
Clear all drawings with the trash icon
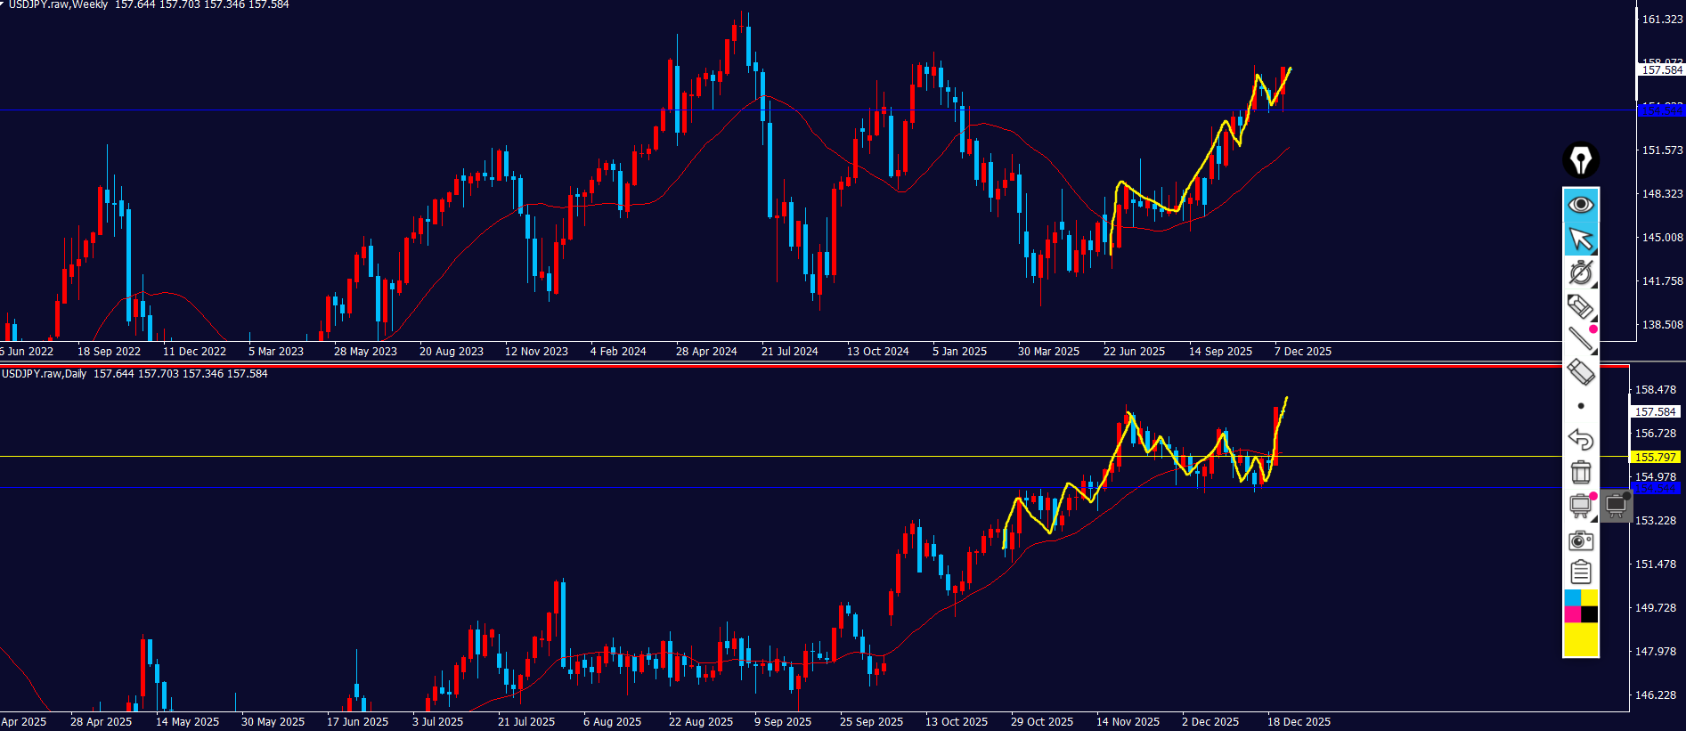pyautogui.click(x=1581, y=472)
